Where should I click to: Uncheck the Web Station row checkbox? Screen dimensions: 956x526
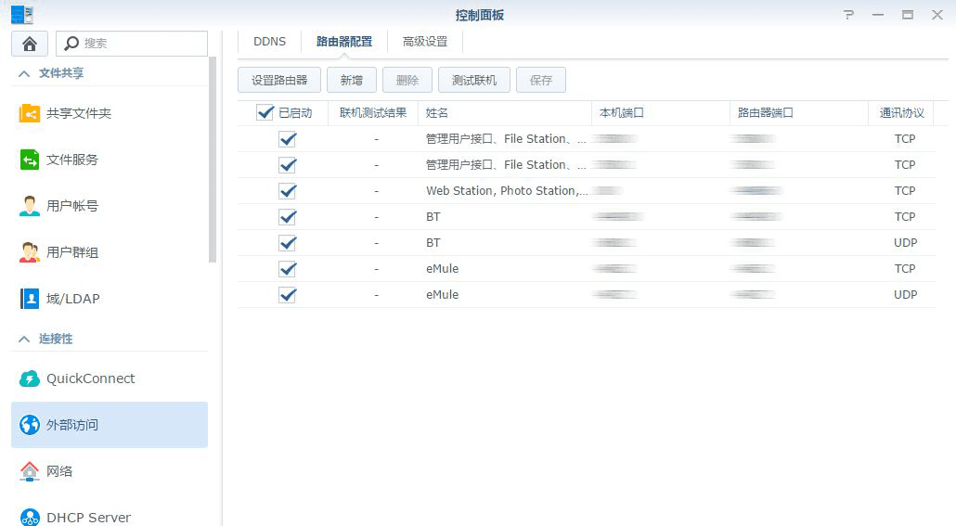coord(288,191)
